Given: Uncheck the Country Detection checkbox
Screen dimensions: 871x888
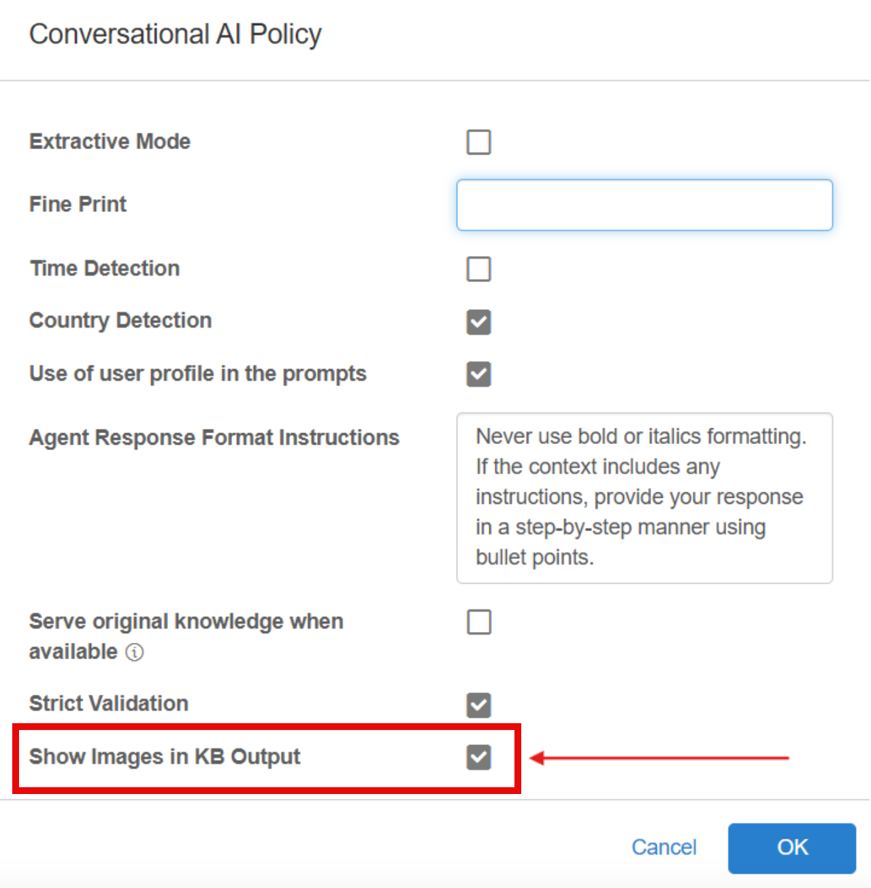Looking at the screenshot, I should [x=479, y=322].
